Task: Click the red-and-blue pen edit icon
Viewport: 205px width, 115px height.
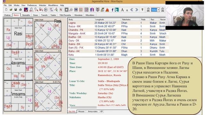Action: tap(26, 10)
